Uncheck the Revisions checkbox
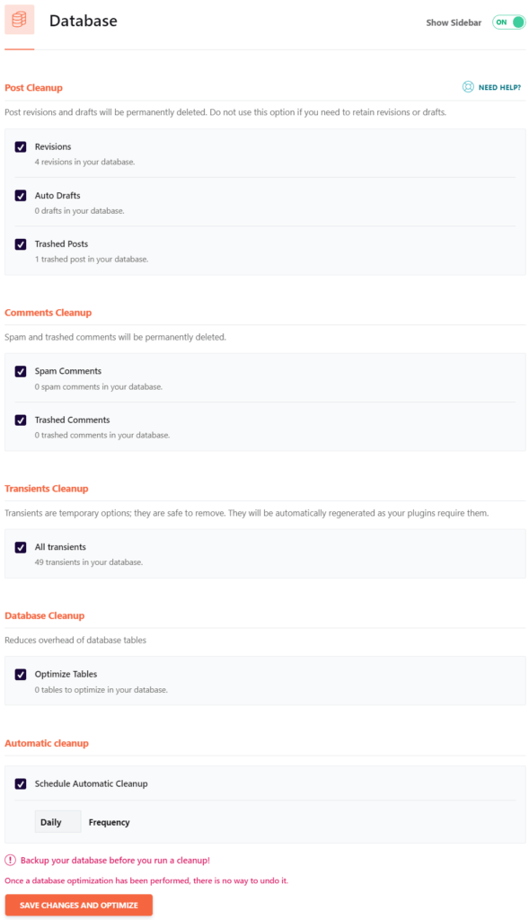This screenshot has width=529, height=920. tap(21, 146)
